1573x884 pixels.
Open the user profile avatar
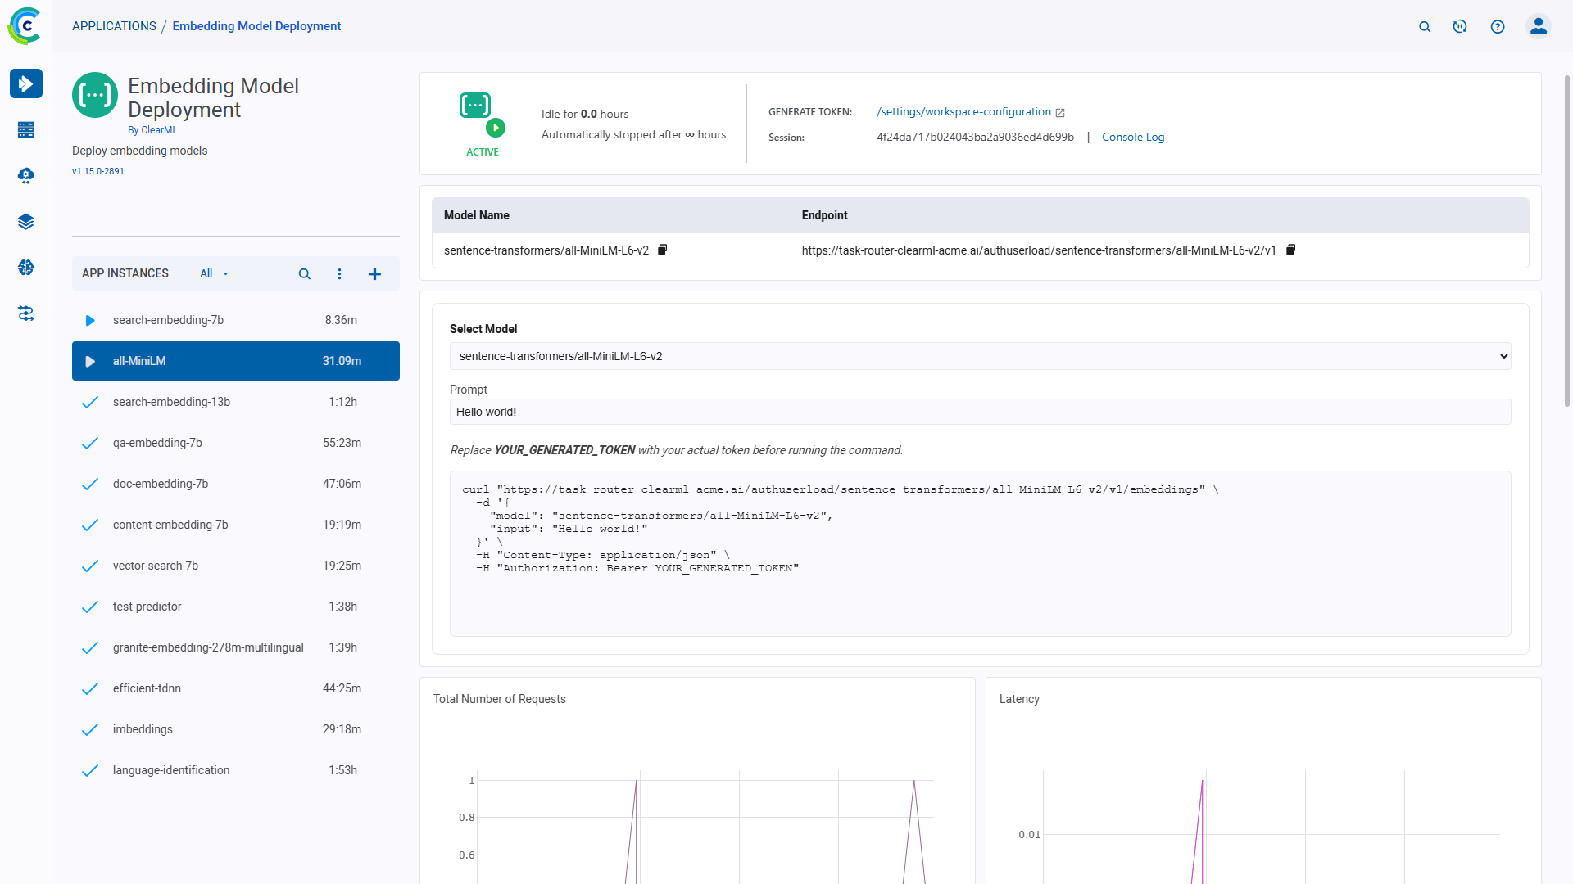click(1538, 25)
